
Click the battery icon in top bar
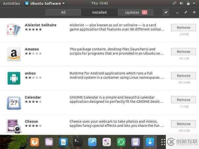[188, 3]
